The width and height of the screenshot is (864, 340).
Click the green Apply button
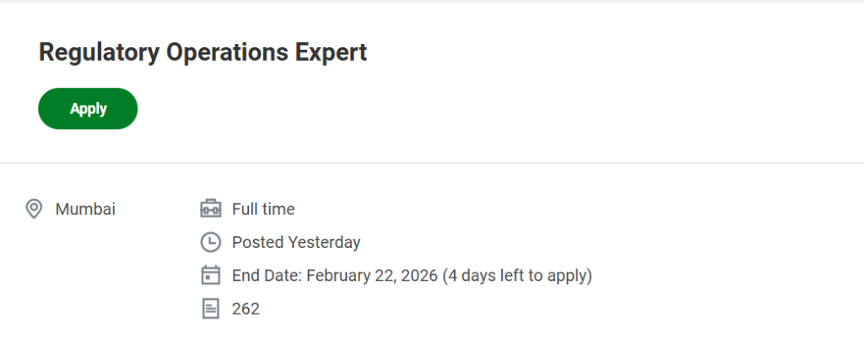click(x=88, y=109)
